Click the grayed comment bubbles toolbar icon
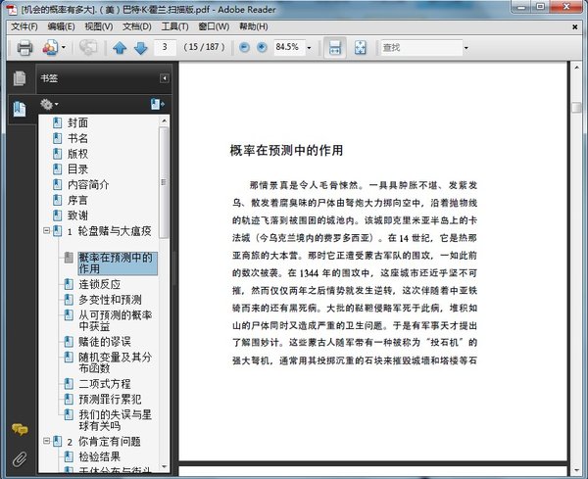The width and height of the screenshot is (588, 479). coord(88,48)
